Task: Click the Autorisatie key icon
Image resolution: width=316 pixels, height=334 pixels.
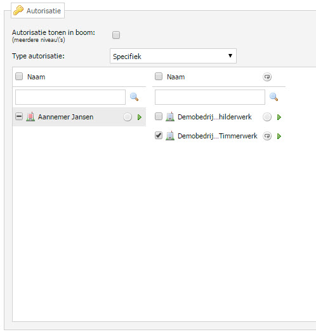Action: click(x=18, y=10)
